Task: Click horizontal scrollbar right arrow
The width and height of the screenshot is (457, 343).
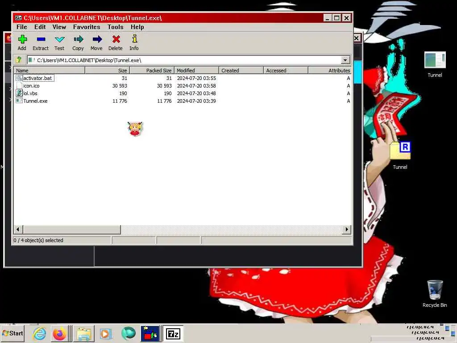Action: pyautogui.click(x=346, y=229)
